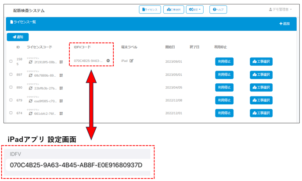
Task: Open the ヘルプ page
Action: [218, 10]
